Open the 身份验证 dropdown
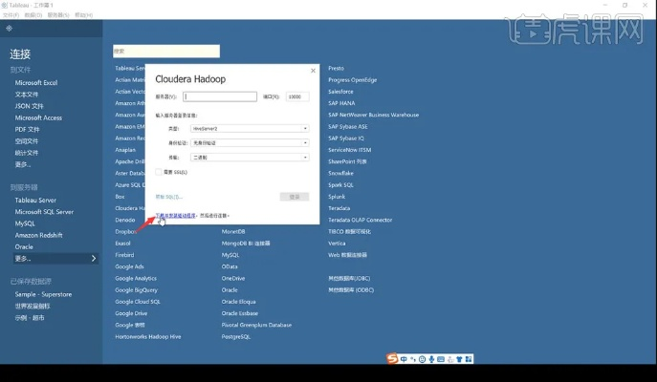 tap(250, 142)
